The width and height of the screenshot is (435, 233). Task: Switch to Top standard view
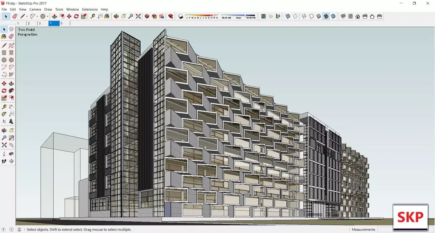(351, 16)
